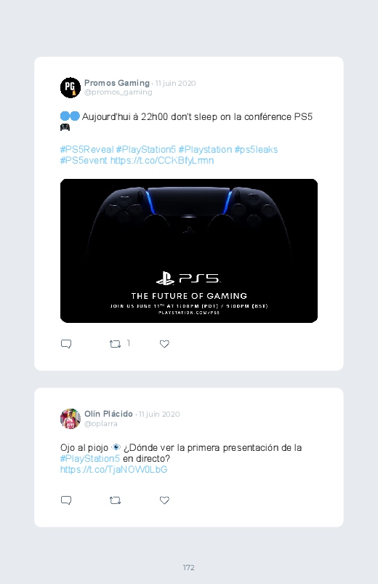
Task: Open the #PS5Reveal hashtag
Action: coord(87,149)
